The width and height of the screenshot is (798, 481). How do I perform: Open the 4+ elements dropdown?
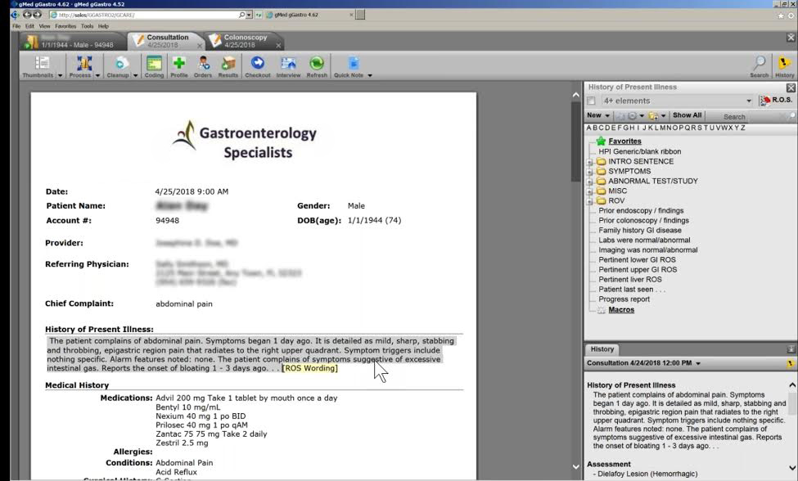749,101
